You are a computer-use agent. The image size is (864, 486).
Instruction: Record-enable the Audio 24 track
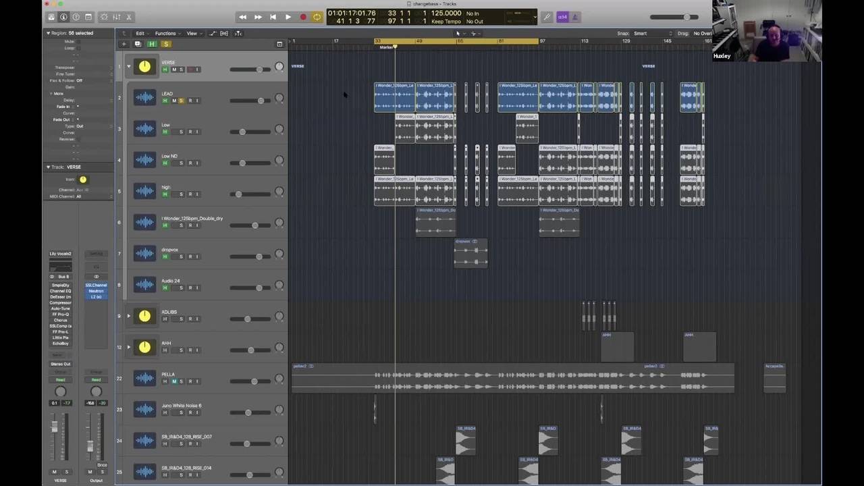[x=189, y=288]
